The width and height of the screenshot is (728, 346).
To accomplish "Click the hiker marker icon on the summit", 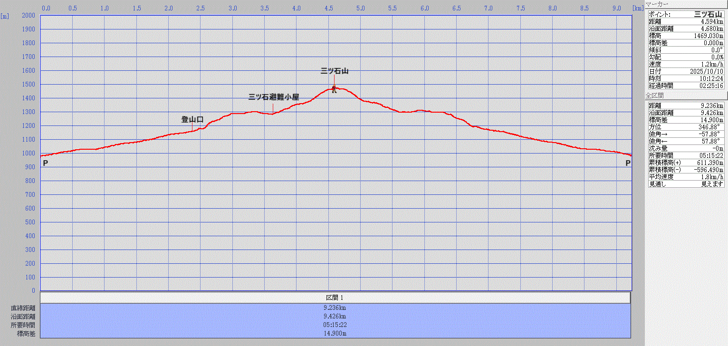I will point(334,88).
